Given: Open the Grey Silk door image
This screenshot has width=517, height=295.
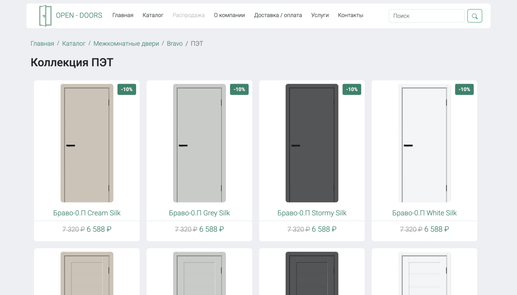Looking at the screenshot, I should [x=199, y=143].
